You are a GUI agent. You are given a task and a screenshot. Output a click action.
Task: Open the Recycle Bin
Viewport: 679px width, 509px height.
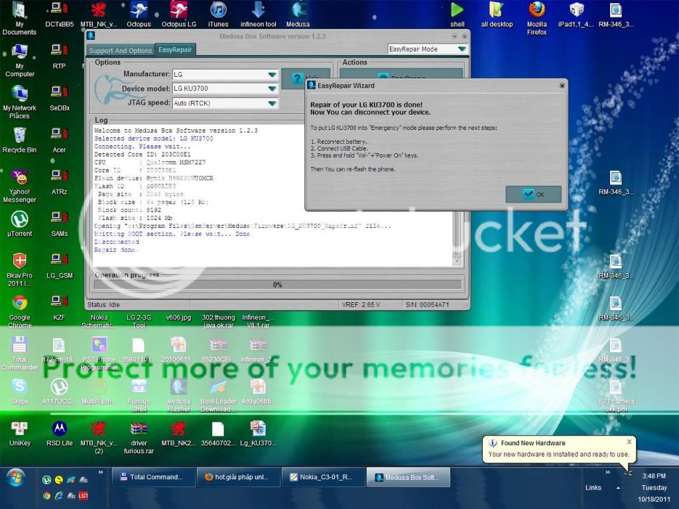19,141
